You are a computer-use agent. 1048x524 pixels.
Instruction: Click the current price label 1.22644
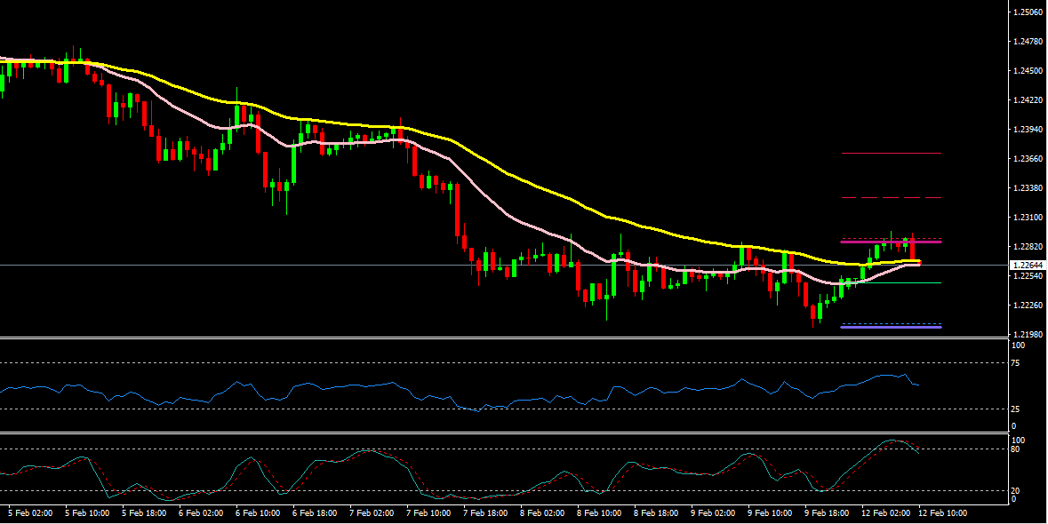pyautogui.click(x=1027, y=265)
